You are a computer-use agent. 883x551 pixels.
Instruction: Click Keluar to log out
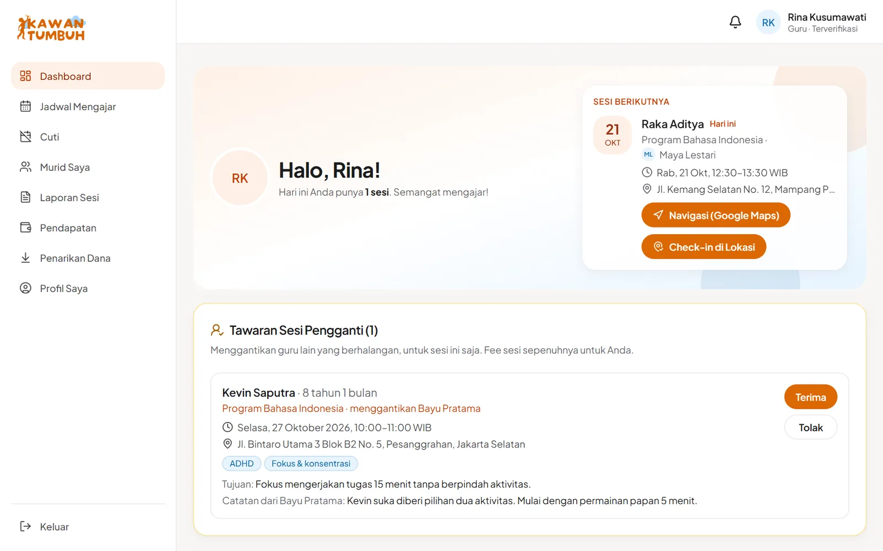coord(88,526)
